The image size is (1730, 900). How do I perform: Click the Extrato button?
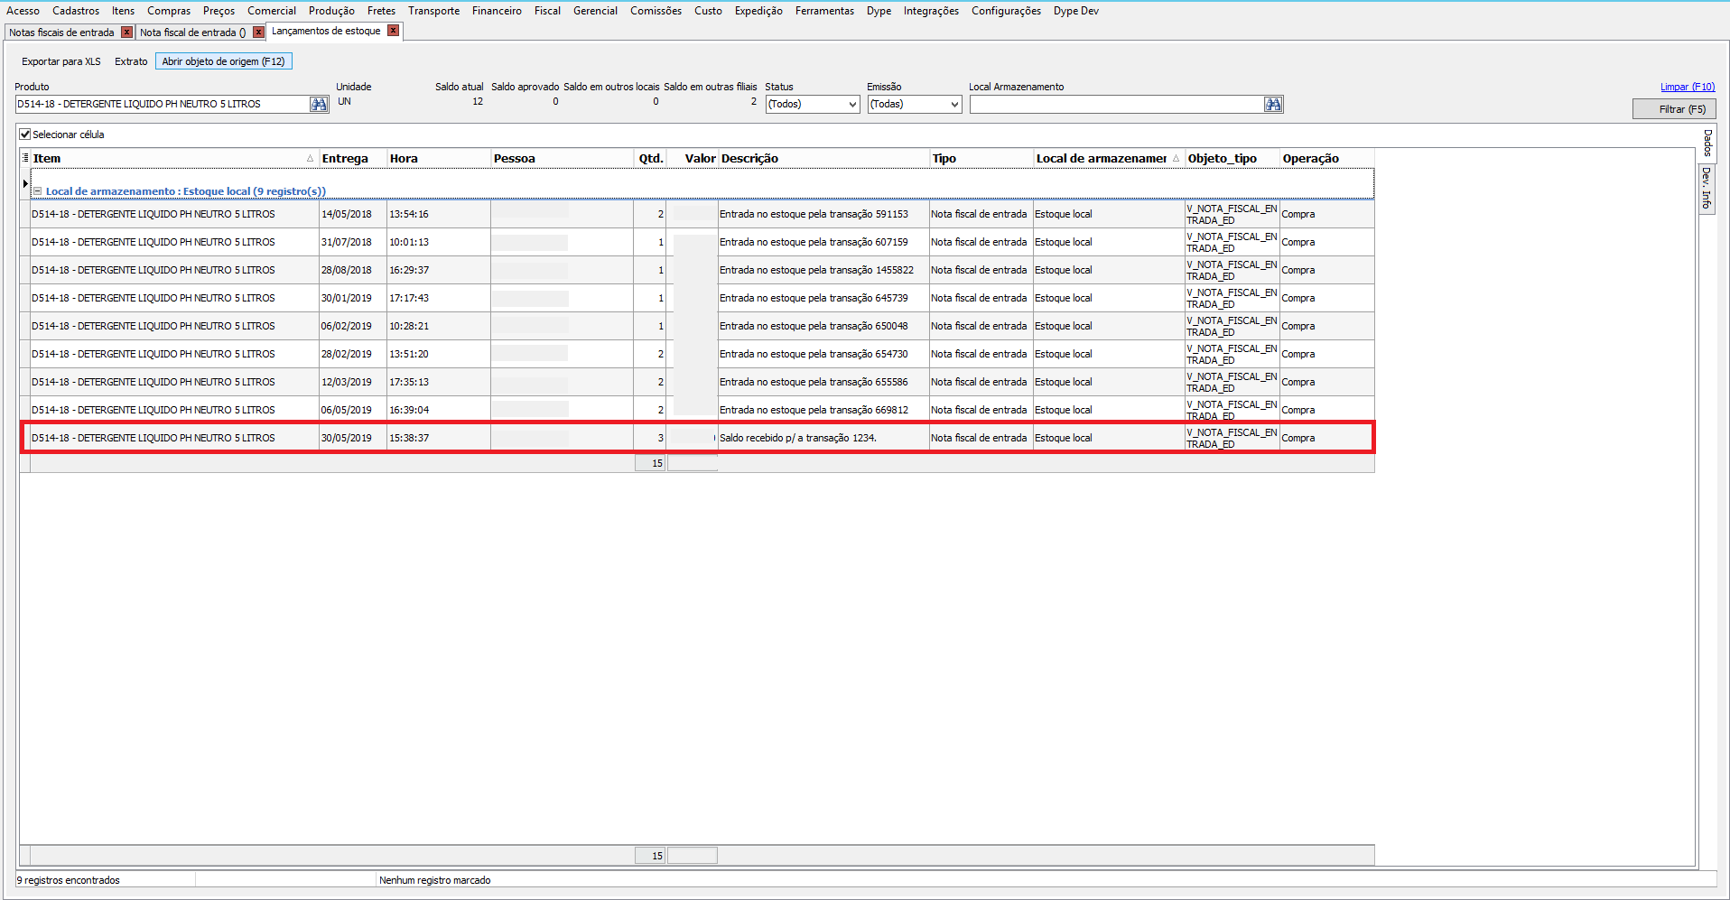[x=131, y=61]
